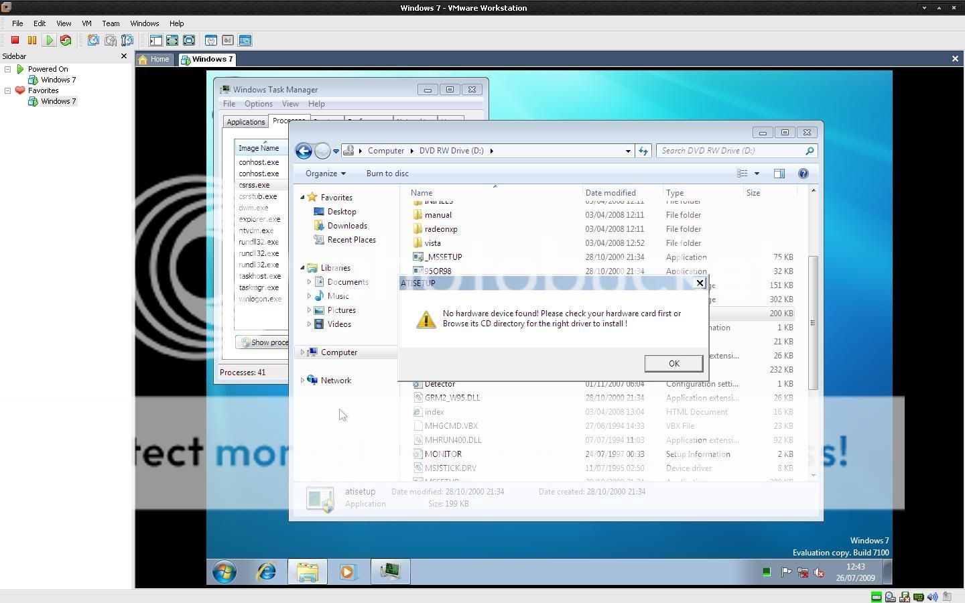Reset the VM with the red-green arrows icon
Viewport: 965px width, 603px height.
[66, 40]
